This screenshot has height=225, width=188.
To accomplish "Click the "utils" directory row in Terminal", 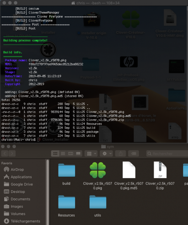I will pos(48,136).
